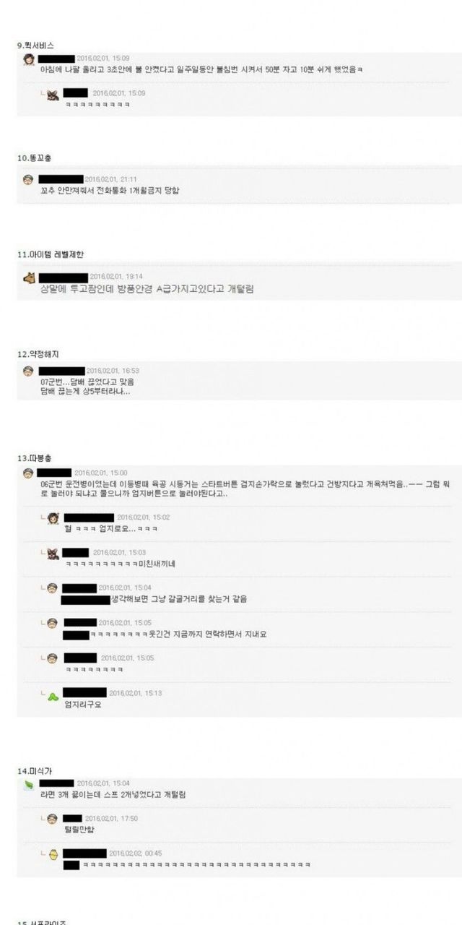This screenshot has width=462, height=925.
Task: Click the dog avatar on the ㅋㅋㅋ reply at 15:09
Action: [x=53, y=94]
